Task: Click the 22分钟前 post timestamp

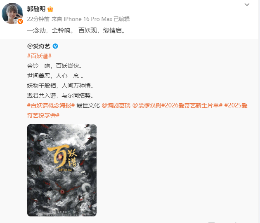Action: click(x=38, y=19)
